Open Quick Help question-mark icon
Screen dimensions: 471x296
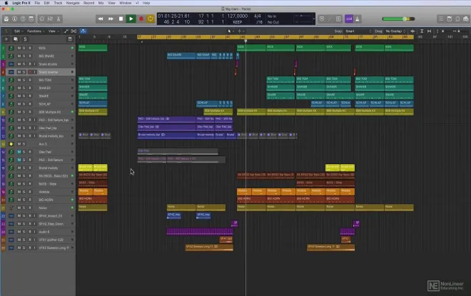(23, 19)
